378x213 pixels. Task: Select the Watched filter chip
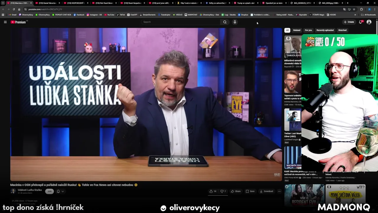coord(342,30)
